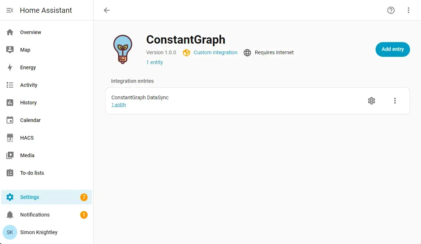Viewport: 421px width, 244px height.
Task: Open the 1 entity link under DataSync
Action: pyautogui.click(x=118, y=104)
